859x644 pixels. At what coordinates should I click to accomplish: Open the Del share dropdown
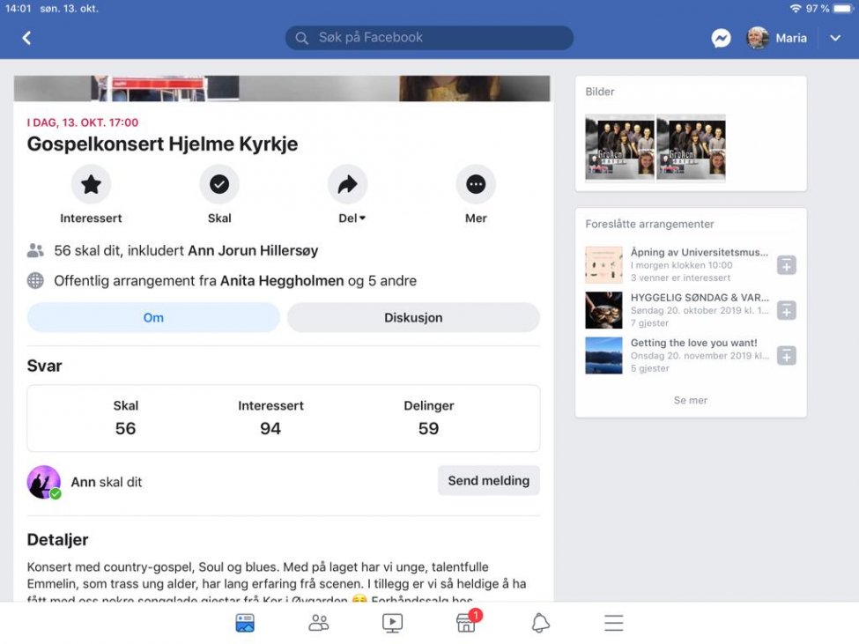tap(348, 184)
